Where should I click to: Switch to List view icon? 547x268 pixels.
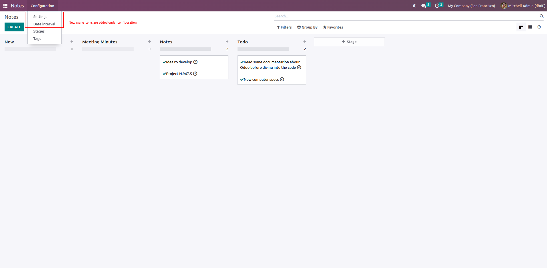530,27
